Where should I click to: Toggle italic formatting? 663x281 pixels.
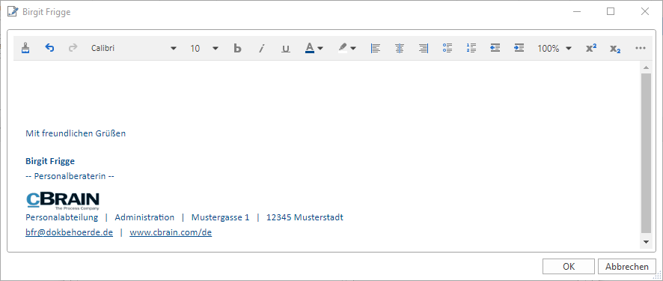click(262, 48)
